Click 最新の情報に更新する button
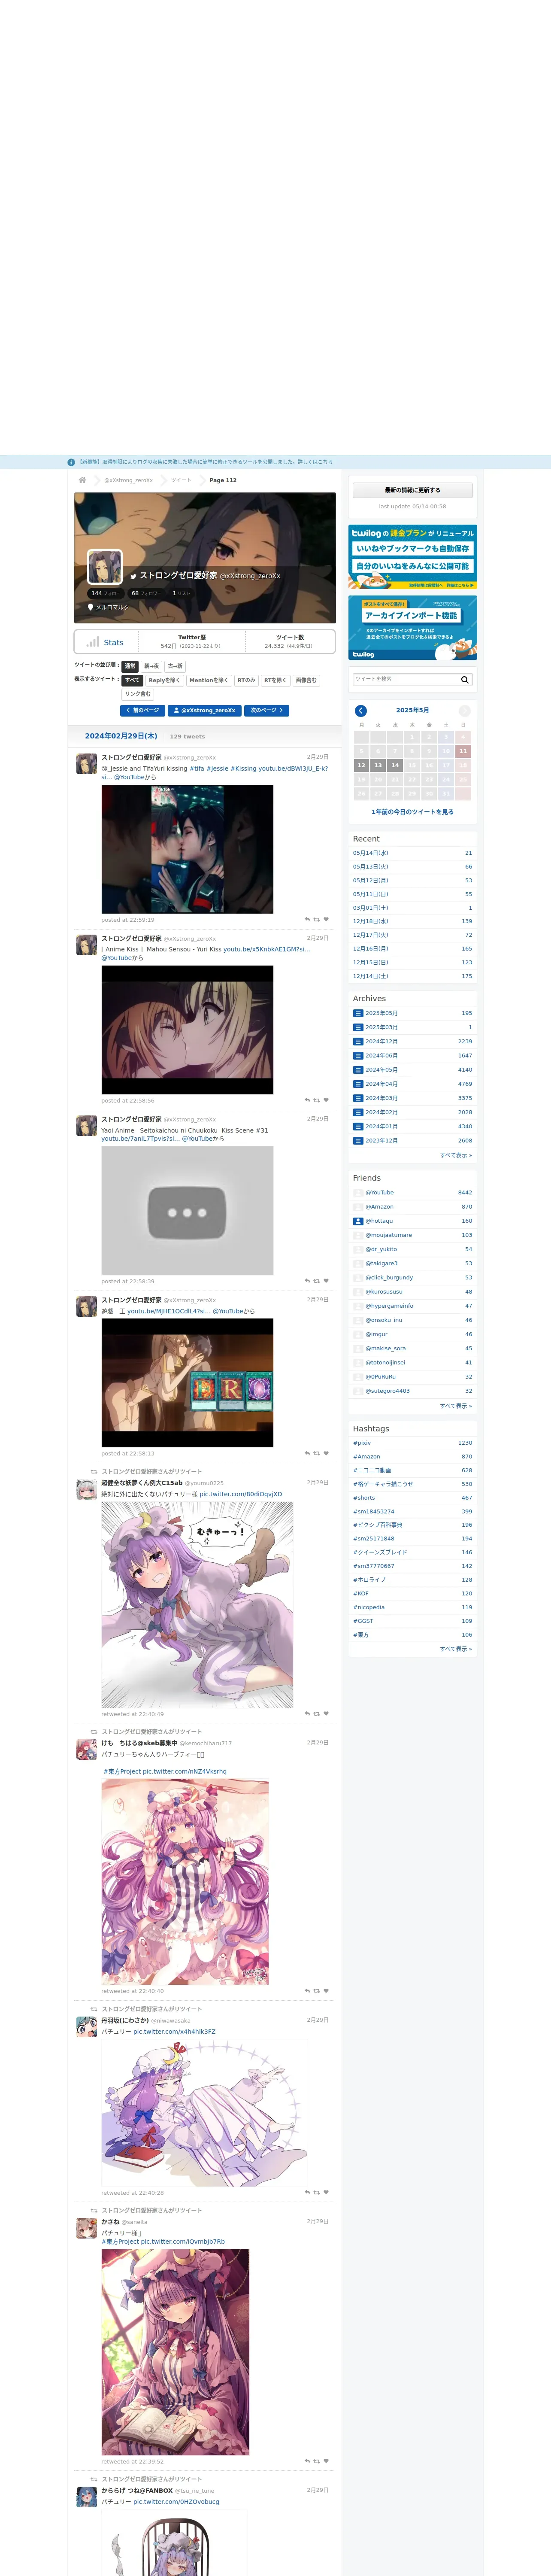Viewport: 551px width, 2576px height. coord(412,490)
